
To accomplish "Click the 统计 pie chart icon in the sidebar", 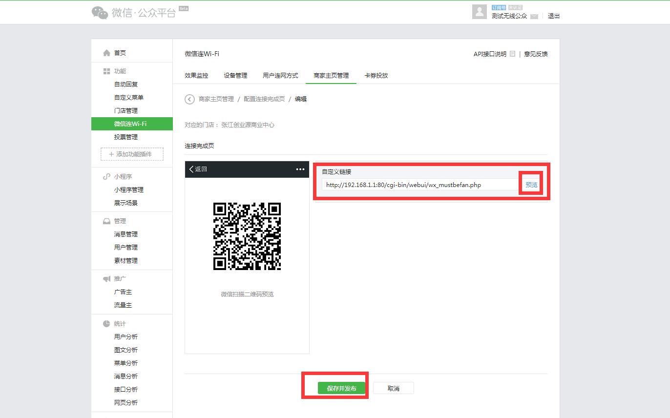I will point(106,324).
